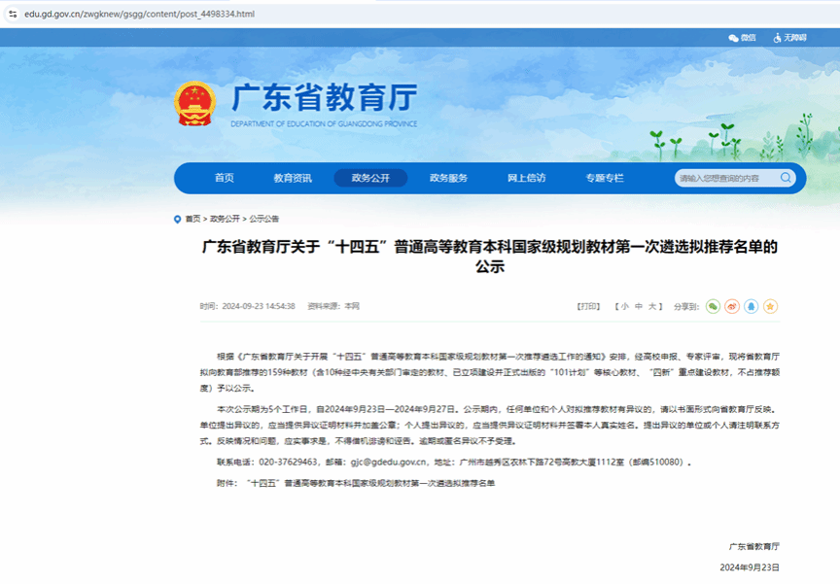Click the national emblem logo
Image resolution: width=840 pixels, height=584 pixels.
click(195, 103)
